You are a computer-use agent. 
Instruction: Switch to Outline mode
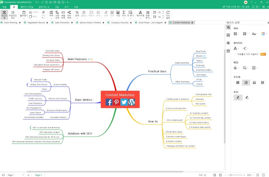pos(13,14)
